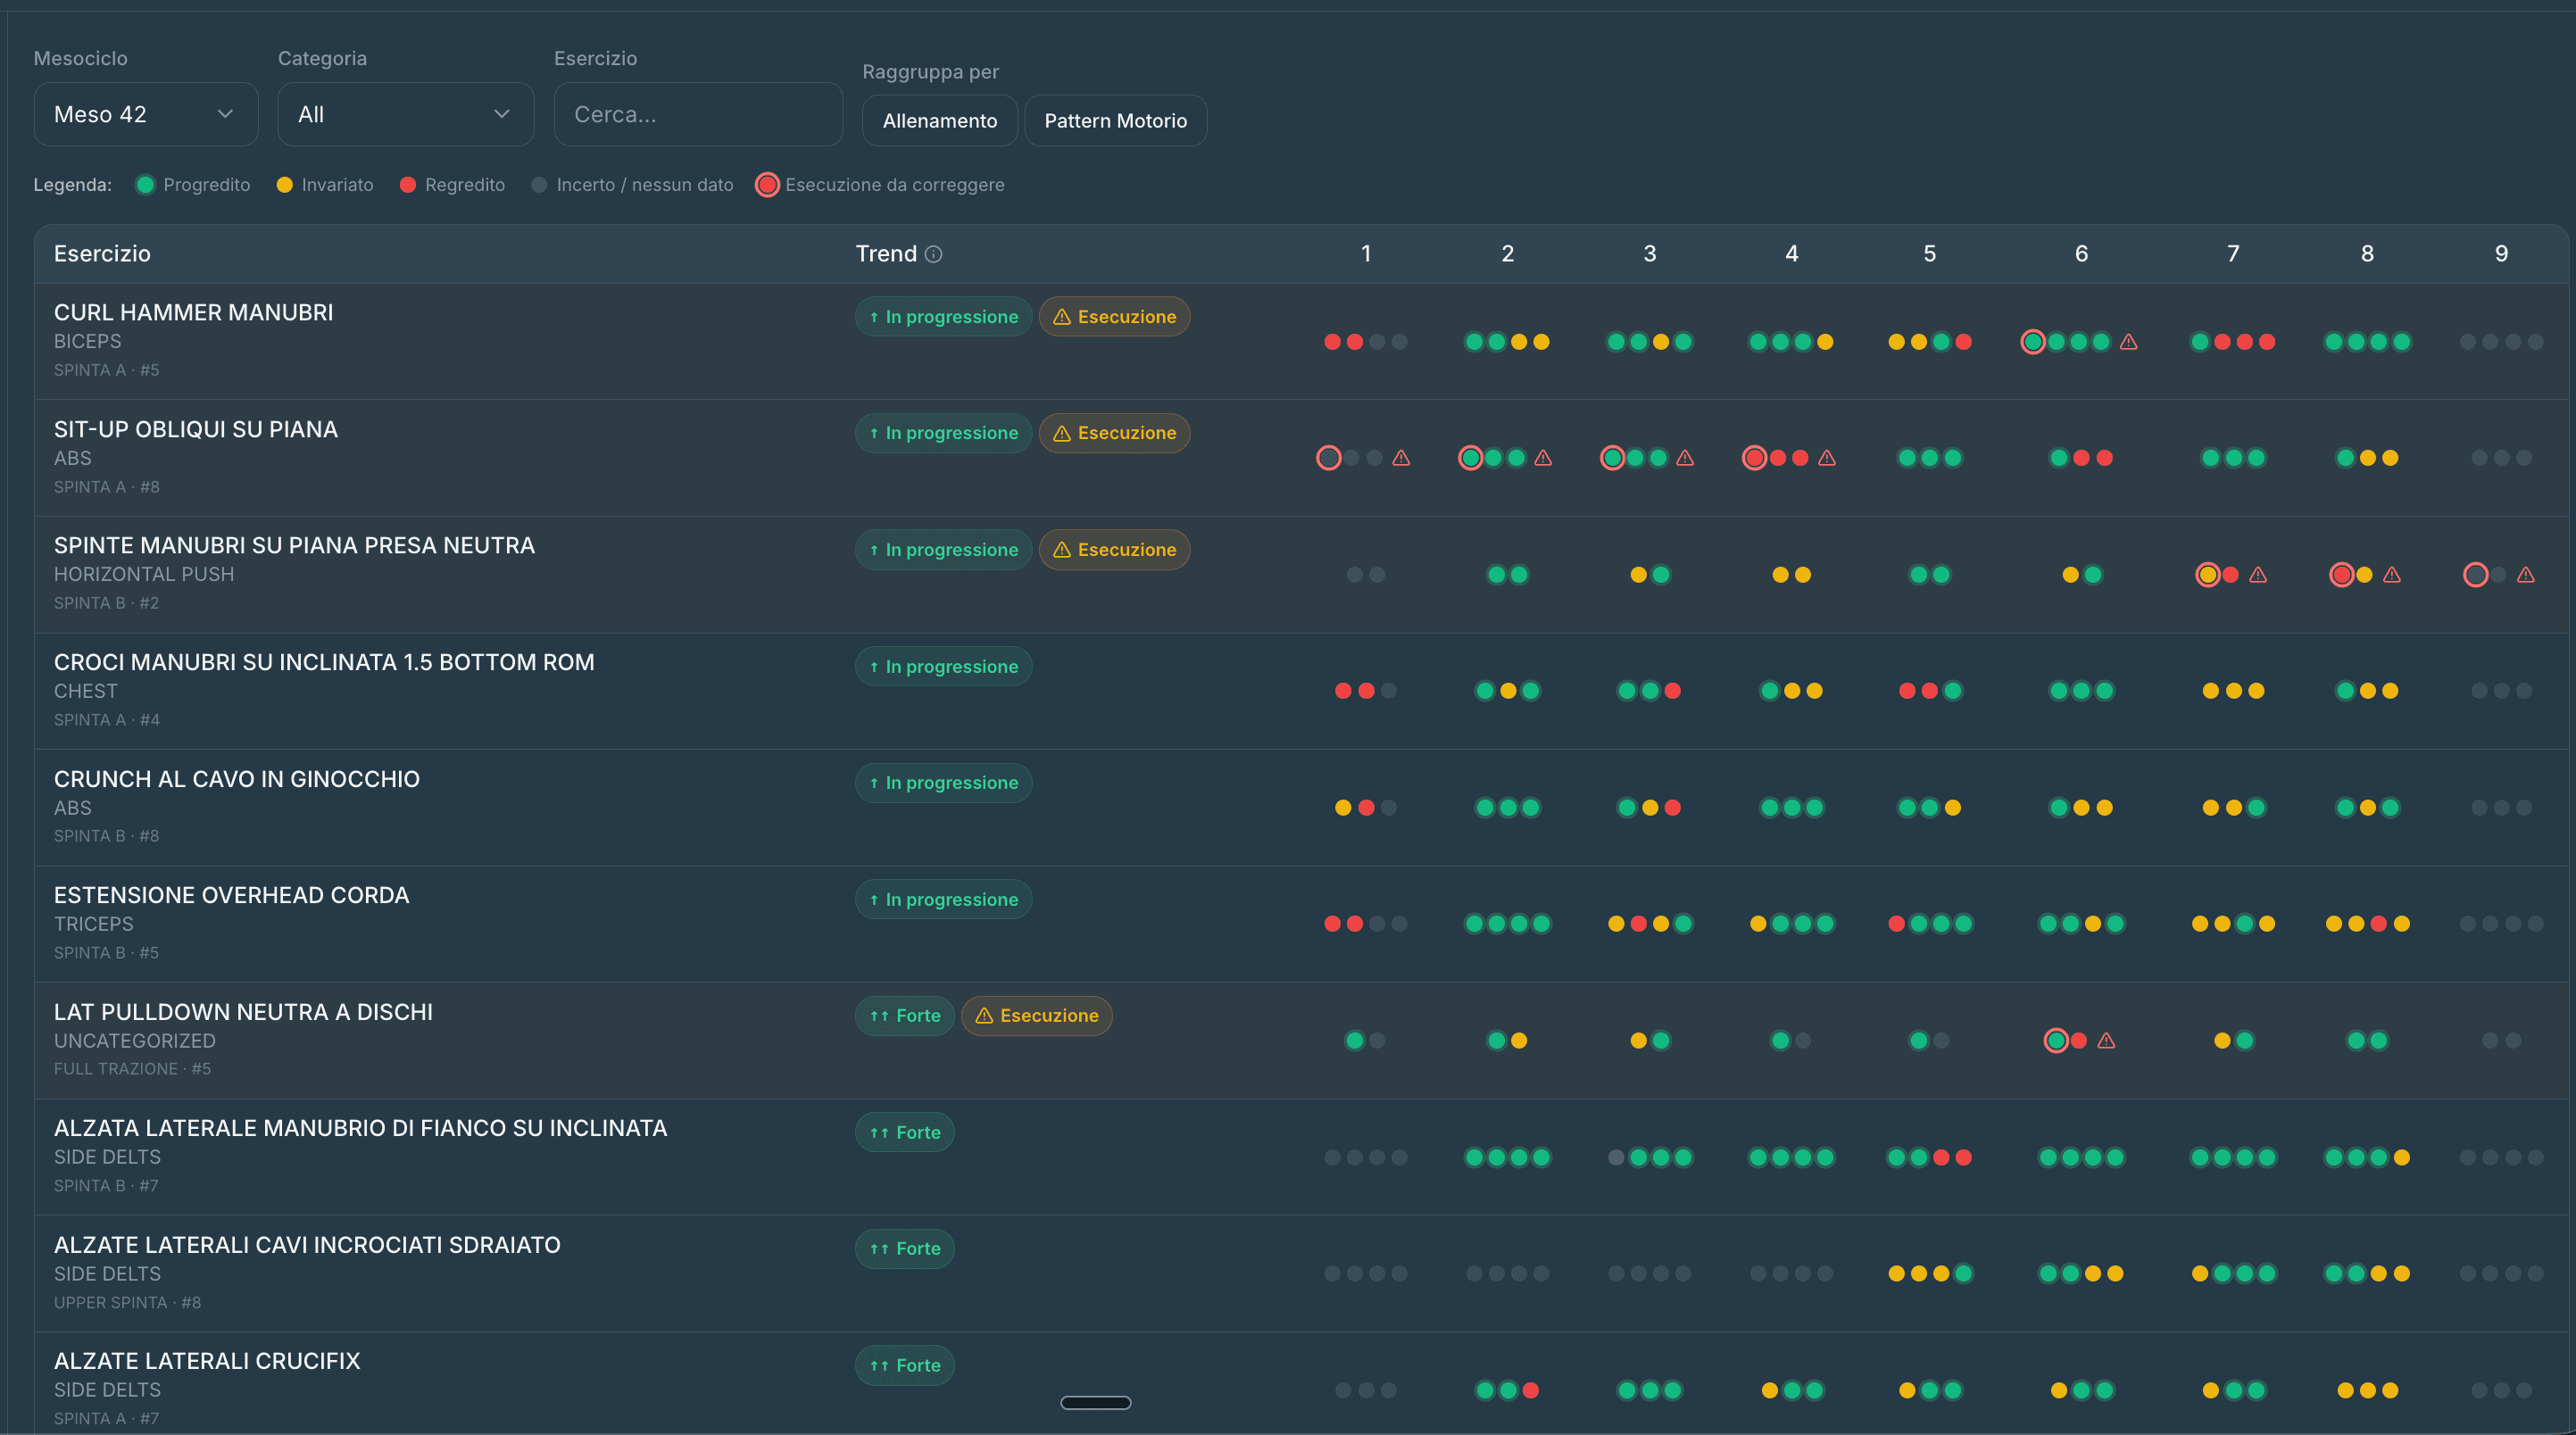Select the CRUNCH AL CAVO IN GINOCCHIO name
The height and width of the screenshot is (1435, 2576).
coord(237,779)
